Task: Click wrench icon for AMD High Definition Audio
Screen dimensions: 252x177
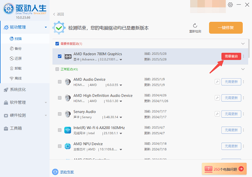Action: pyautogui.click(x=217, y=98)
